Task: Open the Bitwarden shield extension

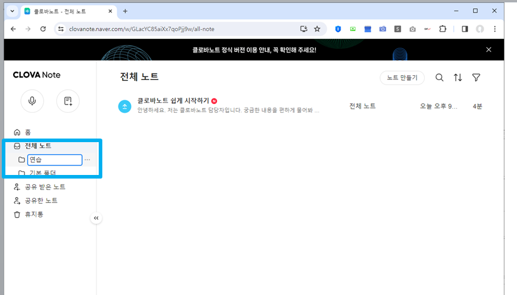Action: click(338, 29)
